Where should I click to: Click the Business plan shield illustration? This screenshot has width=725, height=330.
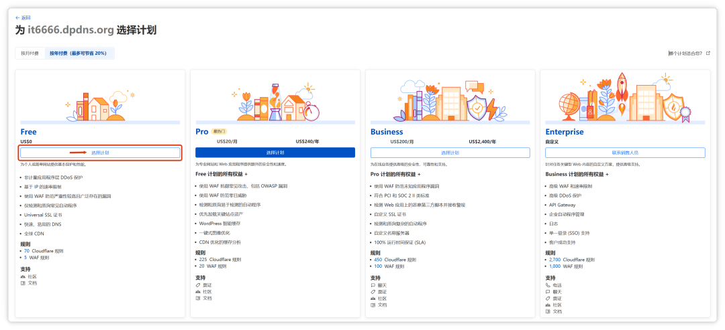[x=477, y=106]
